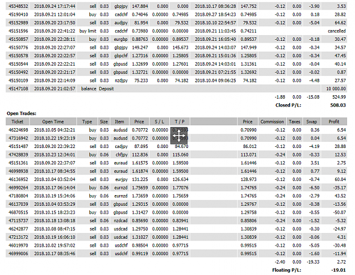Click open trade ticket 46998938
Image resolution: width=355 pixels, height=275 pixels.
18,171
